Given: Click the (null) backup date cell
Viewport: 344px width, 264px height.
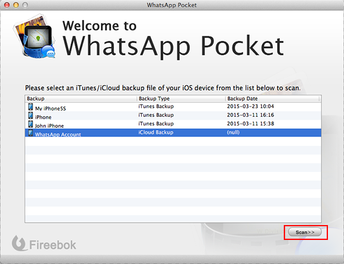Looking at the screenshot, I should (233, 132).
